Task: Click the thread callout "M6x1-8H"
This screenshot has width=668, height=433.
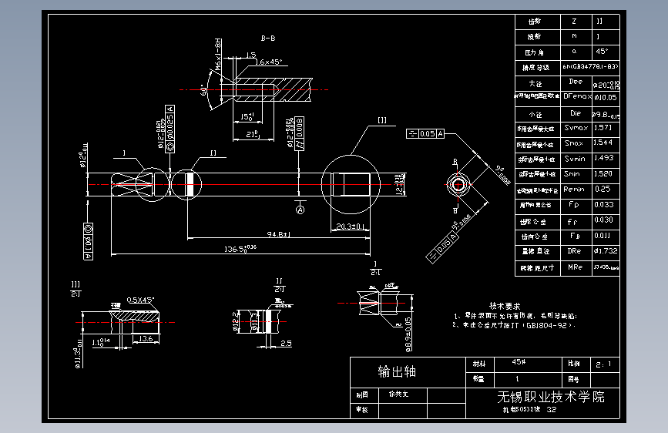Action: 218,55
